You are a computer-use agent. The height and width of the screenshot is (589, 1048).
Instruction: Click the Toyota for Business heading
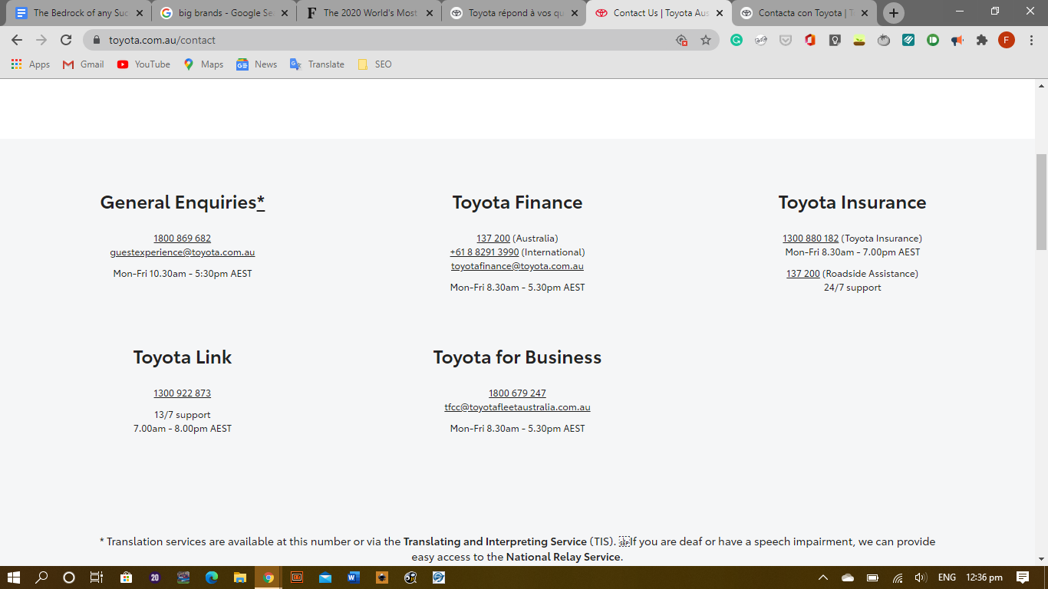click(517, 357)
